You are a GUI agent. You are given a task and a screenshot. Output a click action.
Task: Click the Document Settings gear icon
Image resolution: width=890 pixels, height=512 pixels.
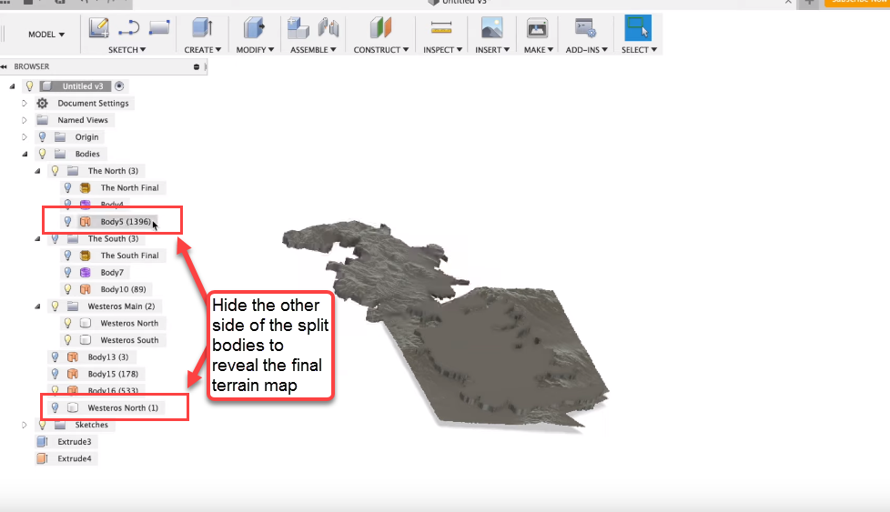click(42, 103)
